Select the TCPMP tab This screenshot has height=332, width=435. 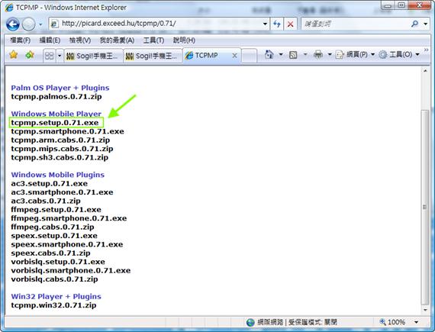point(206,56)
